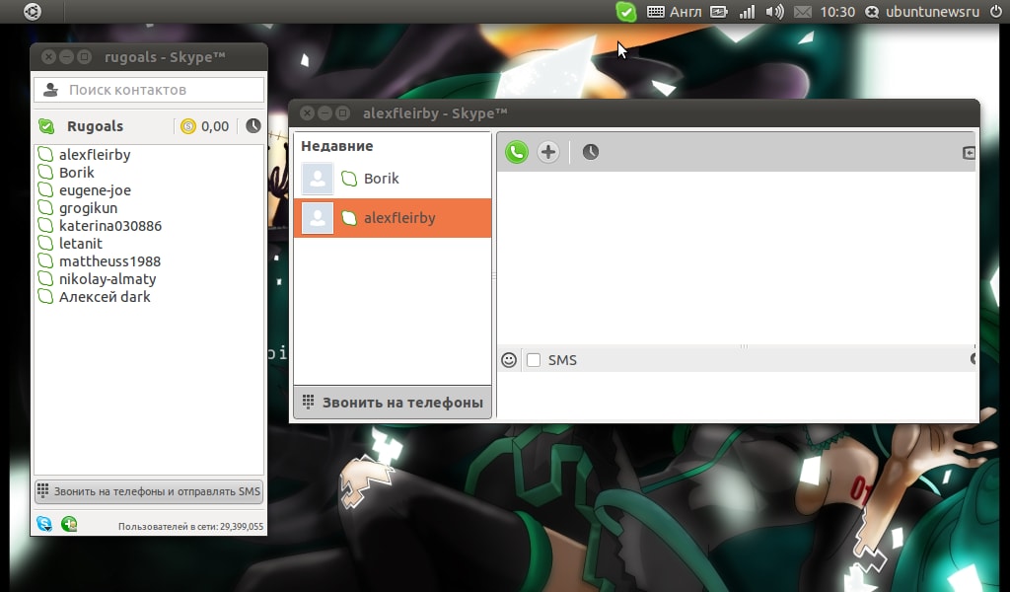Click the green call button in chat toolbar

[x=517, y=152]
